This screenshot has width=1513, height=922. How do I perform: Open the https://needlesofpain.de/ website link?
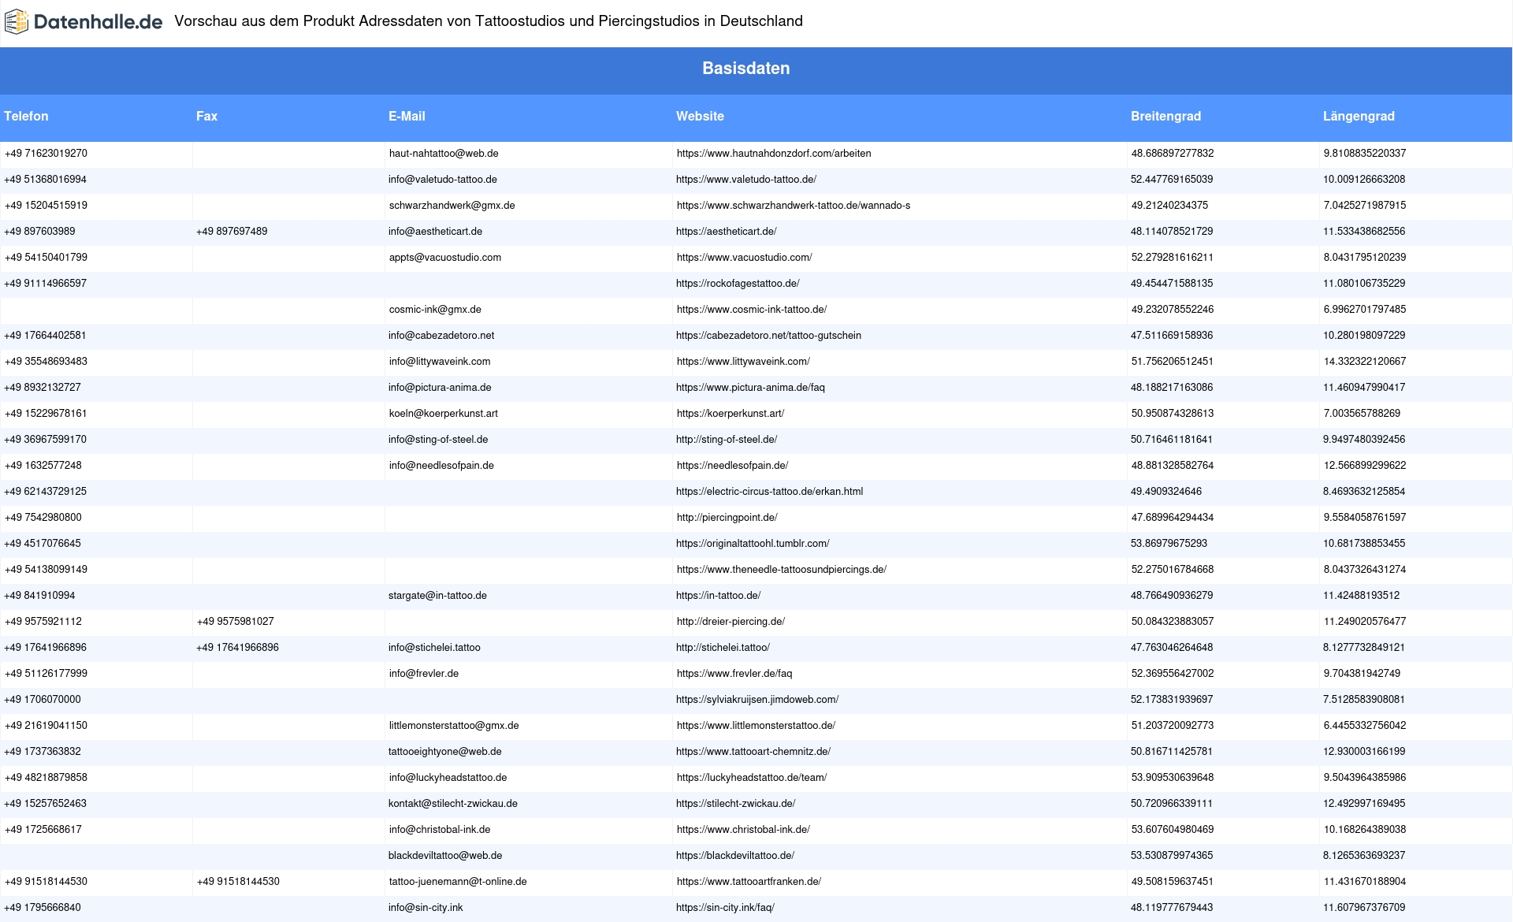click(733, 466)
